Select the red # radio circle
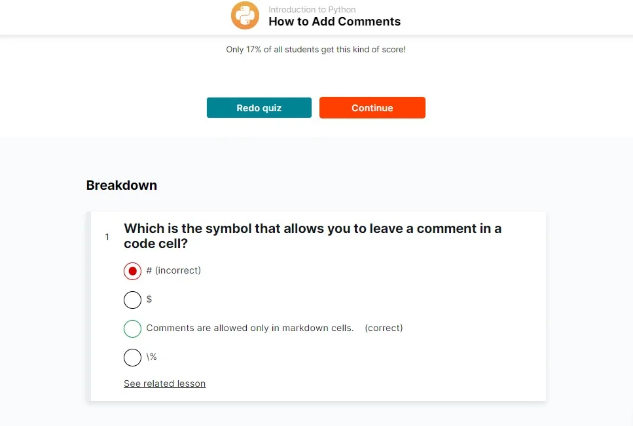Screen dimensions: 633x426 coord(132,271)
